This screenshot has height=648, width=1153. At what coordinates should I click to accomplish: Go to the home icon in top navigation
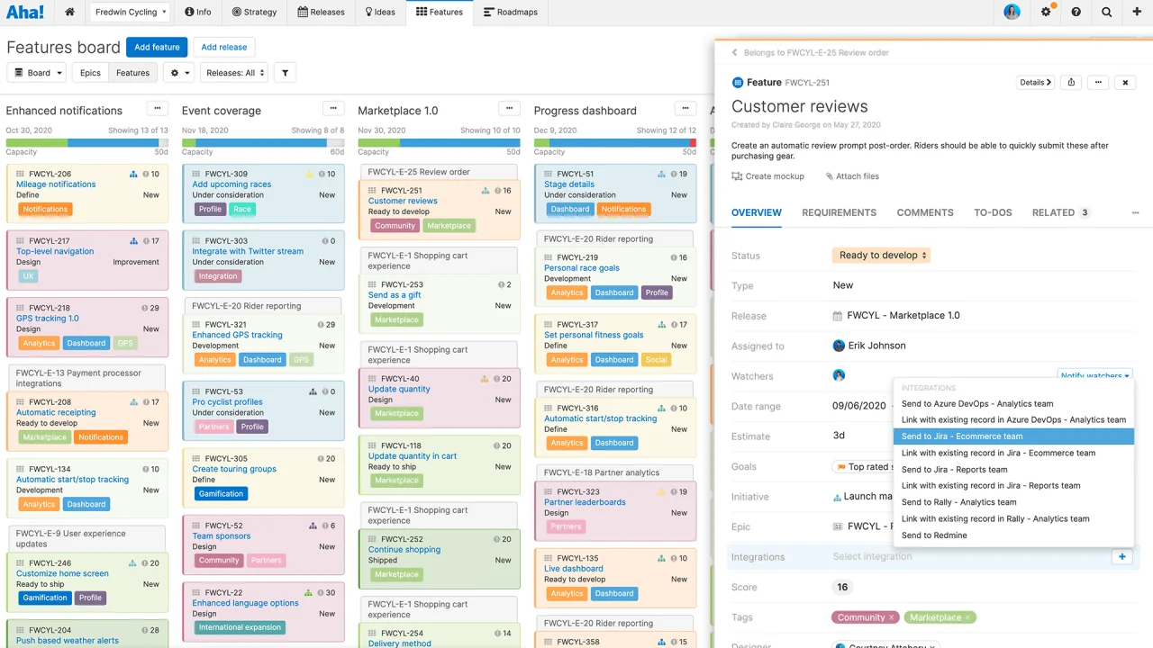click(x=69, y=12)
